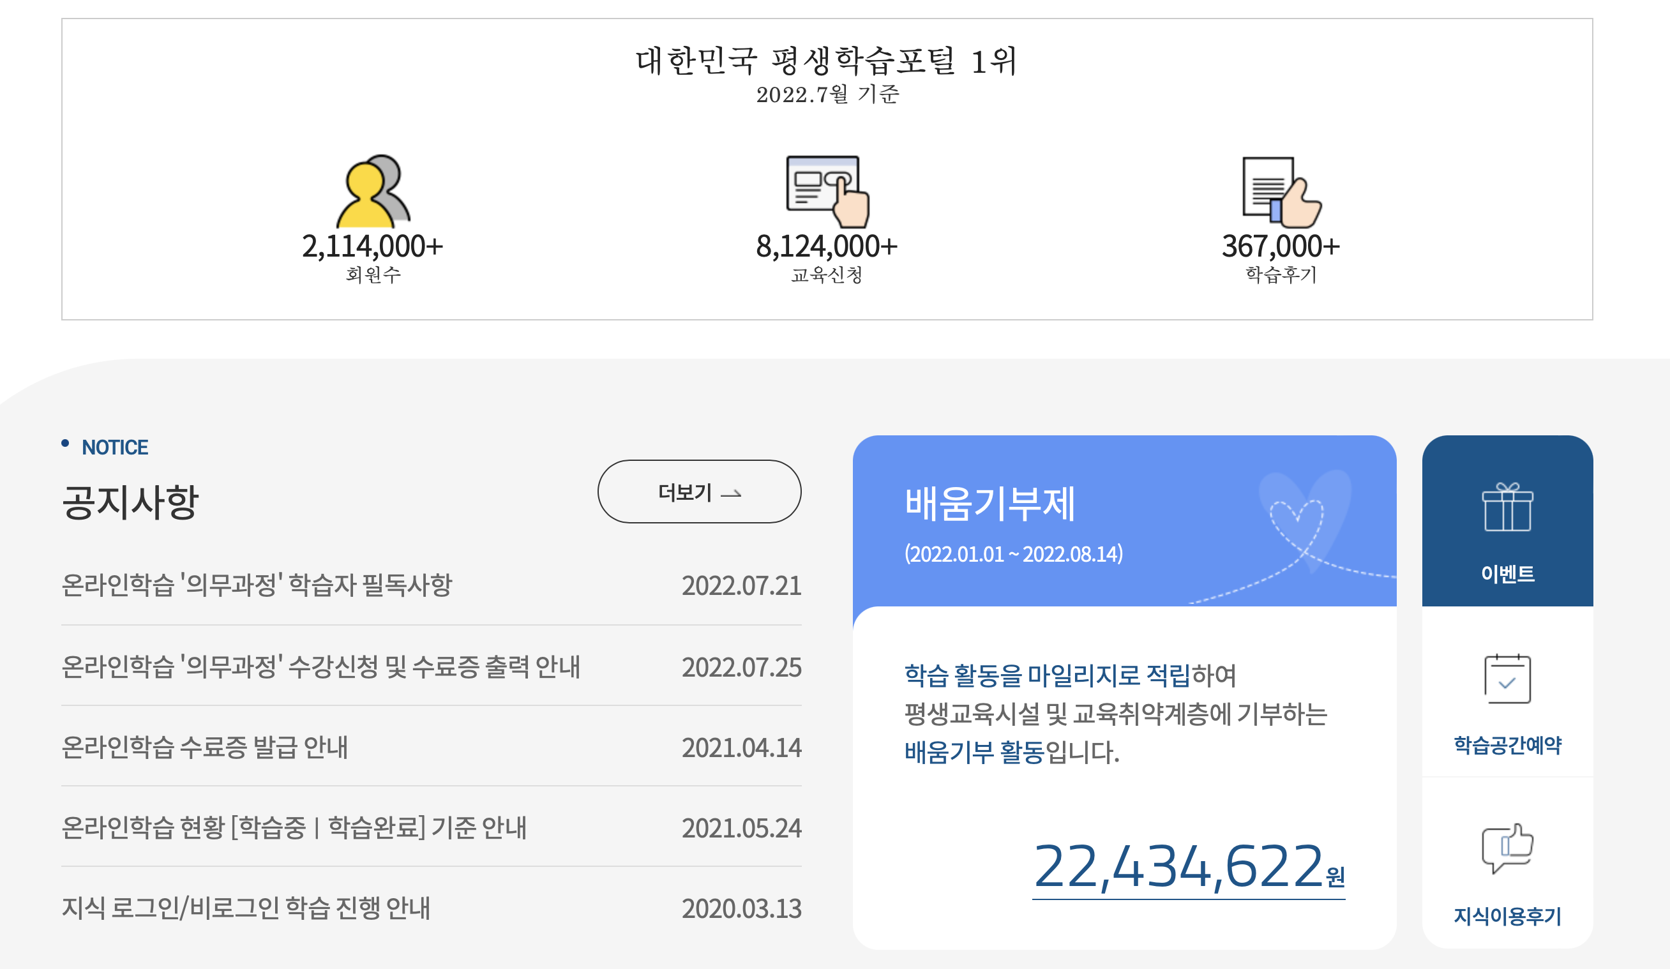This screenshot has width=1670, height=969.
Task: Open 지식 로그인/비로그인 학습 진행 안내
Action: click(245, 906)
